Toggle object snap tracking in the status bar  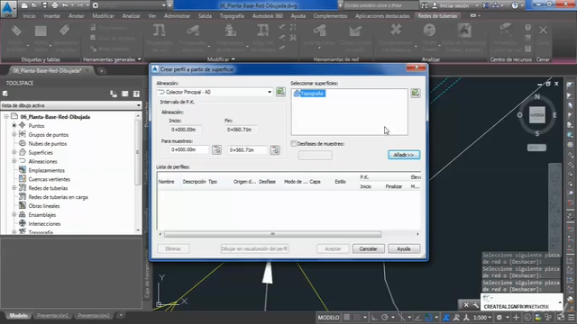click(418, 318)
